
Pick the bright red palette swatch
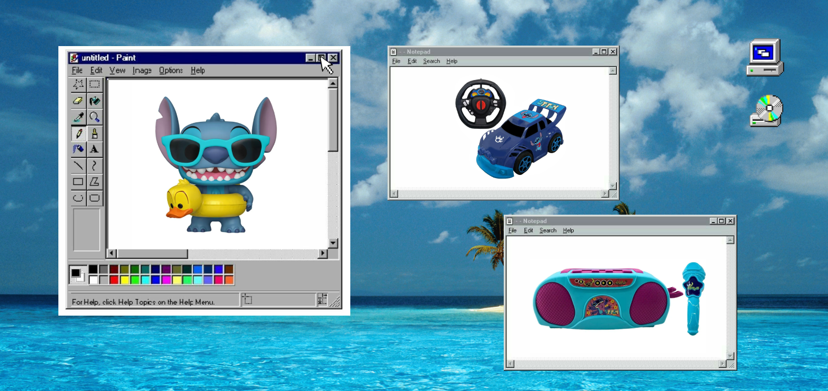click(x=114, y=279)
